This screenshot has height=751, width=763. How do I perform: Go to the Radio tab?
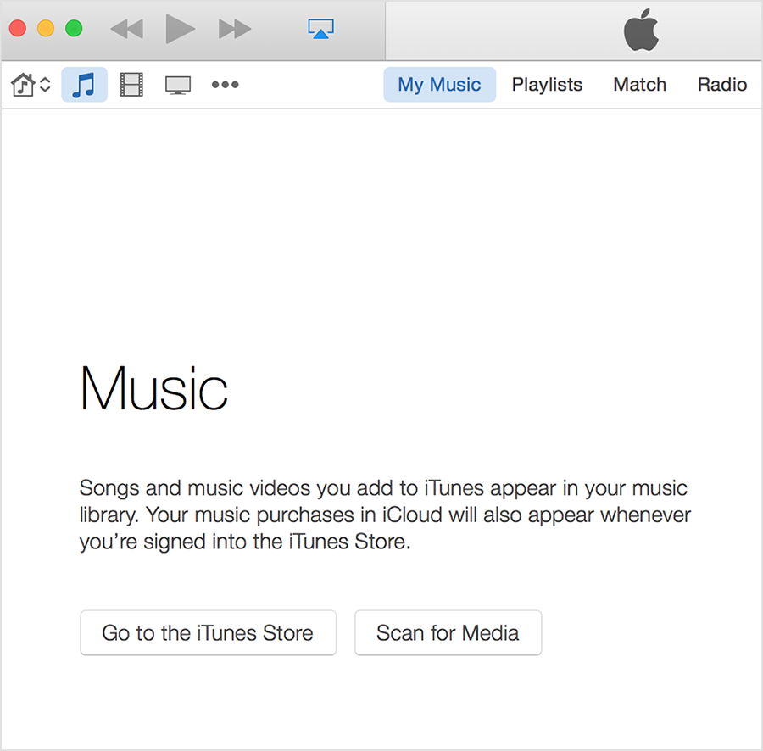tap(722, 85)
